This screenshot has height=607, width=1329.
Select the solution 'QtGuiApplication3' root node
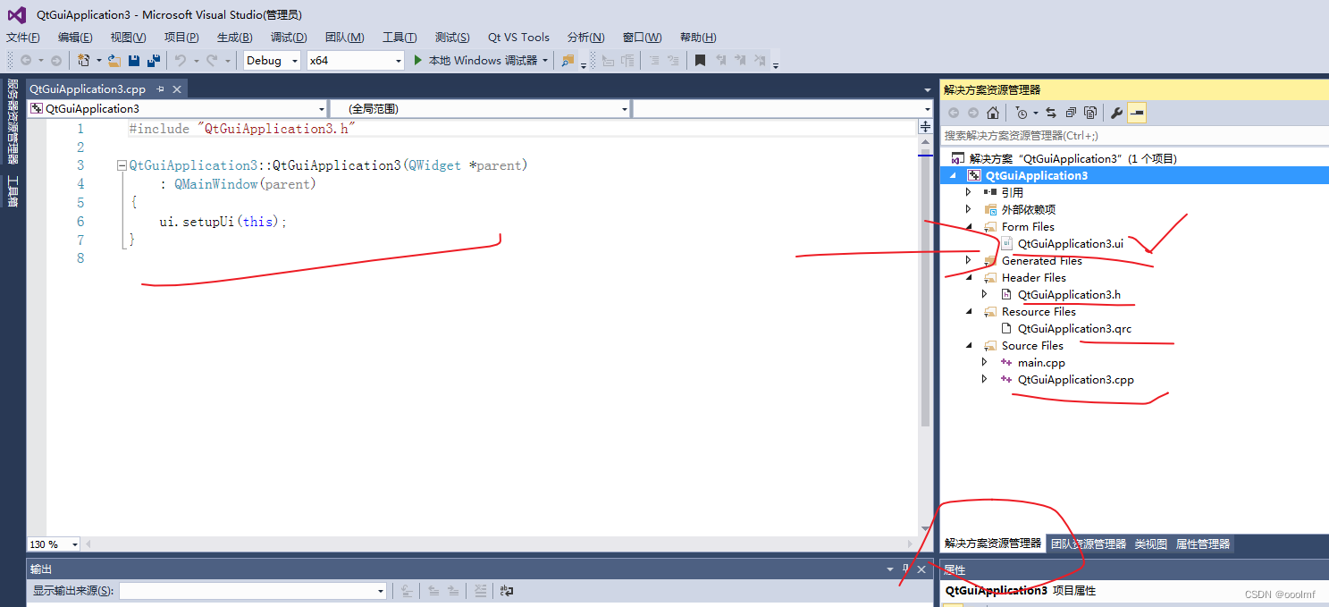coord(1072,158)
